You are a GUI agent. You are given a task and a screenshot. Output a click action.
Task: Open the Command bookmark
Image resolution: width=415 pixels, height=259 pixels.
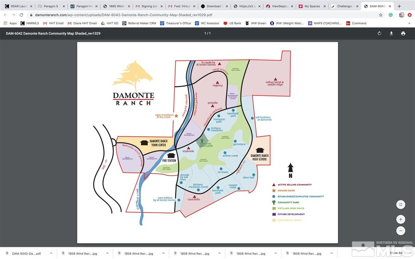pos(356,23)
